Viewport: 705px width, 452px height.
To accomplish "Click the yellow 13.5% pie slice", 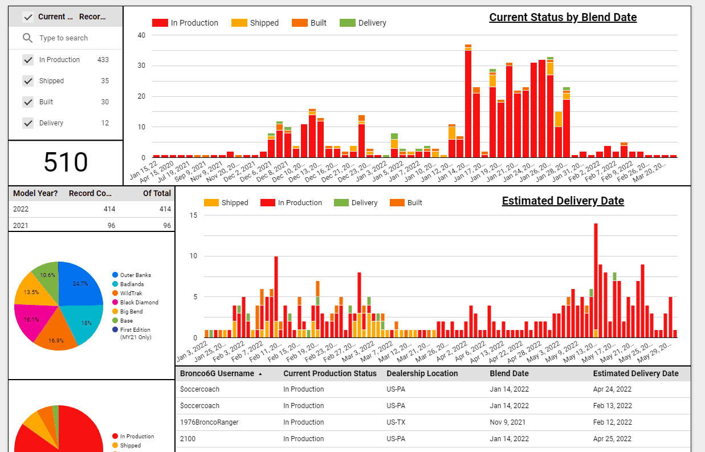I will tap(32, 291).
